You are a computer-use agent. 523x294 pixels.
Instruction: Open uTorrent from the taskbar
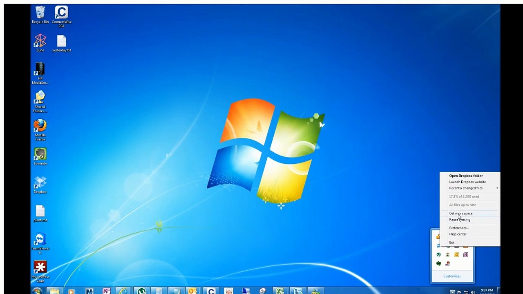[141, 291]
